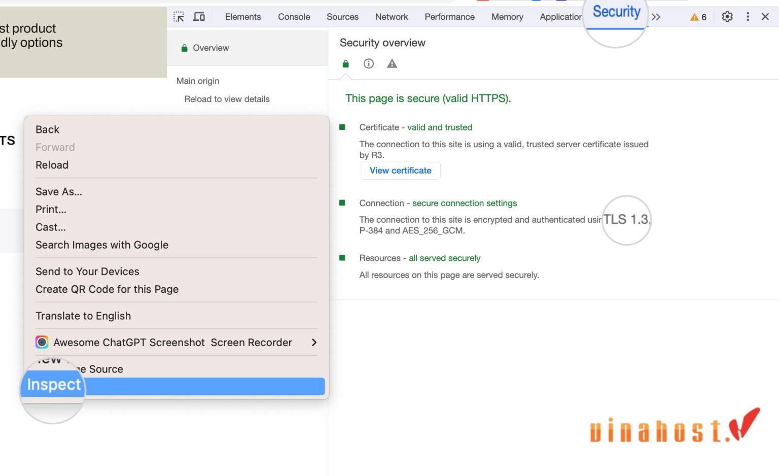Open the DevTools three-dot menu

pyautogui.click(x=748, y=17)
